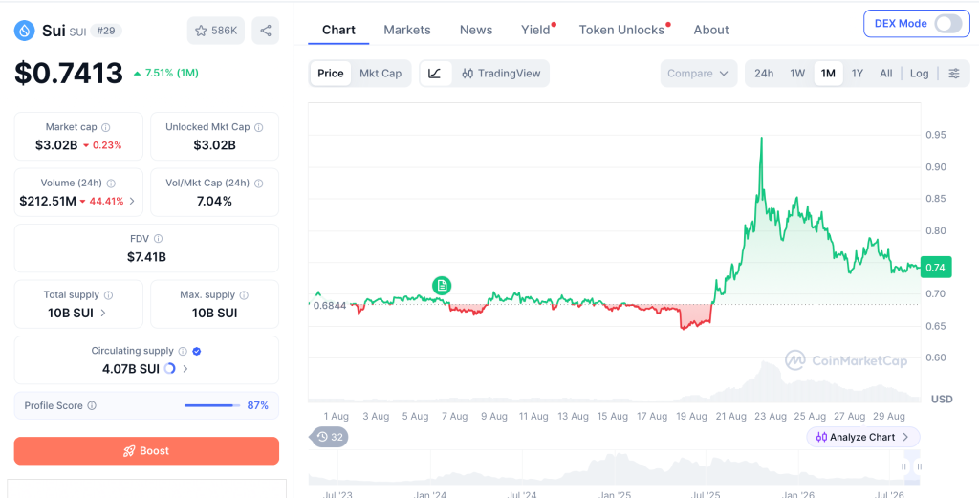Click the $0.7413 price text
This screenshot has width=979, height=498.
pyautogui.click(x=69, y=73)
